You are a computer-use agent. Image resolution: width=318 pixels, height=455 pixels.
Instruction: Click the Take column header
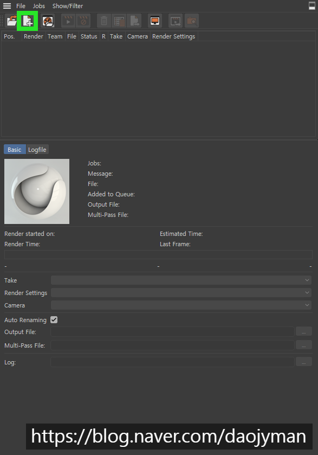[x=116, y=36]
